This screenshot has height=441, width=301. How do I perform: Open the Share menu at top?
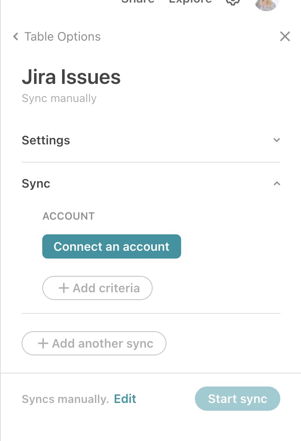coord(138,2)
